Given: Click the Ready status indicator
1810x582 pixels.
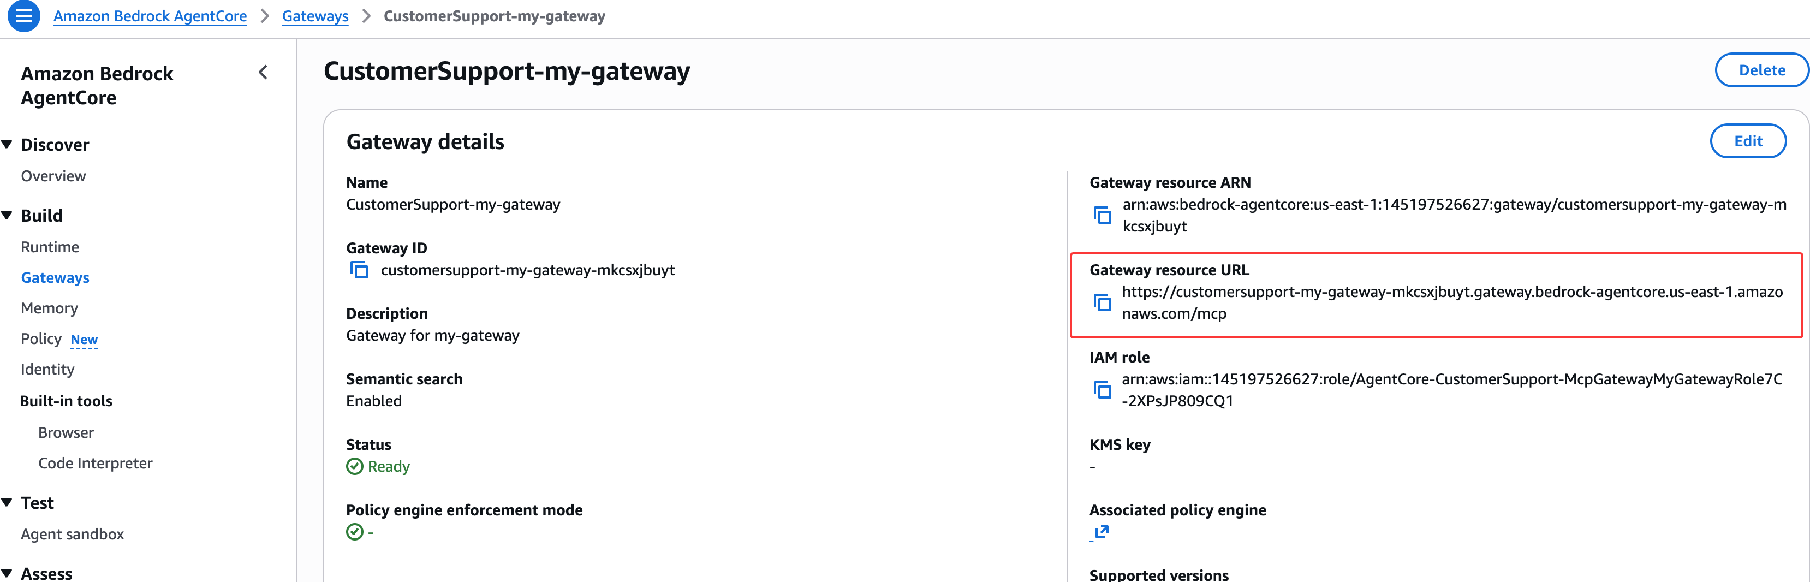Looking at the screenshot, I should (378, 467).
